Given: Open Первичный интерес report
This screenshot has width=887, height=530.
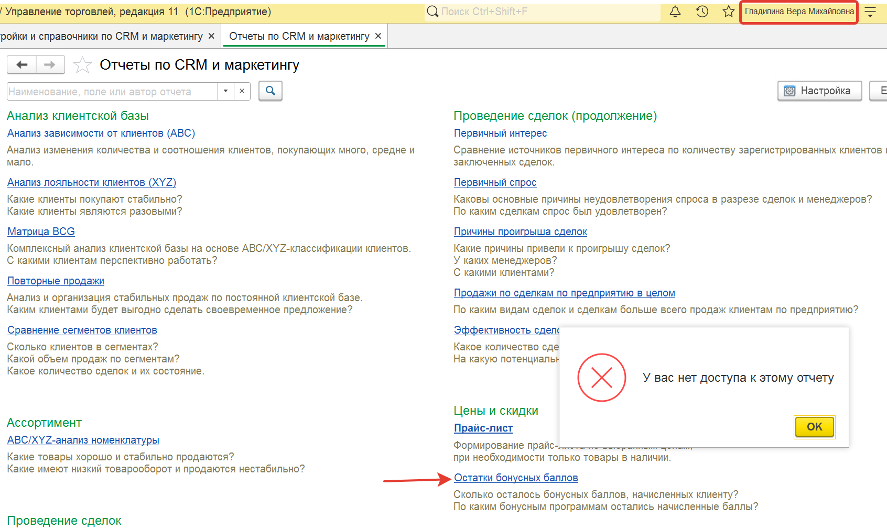Looking at the screenshot, I should coord(500,133).
